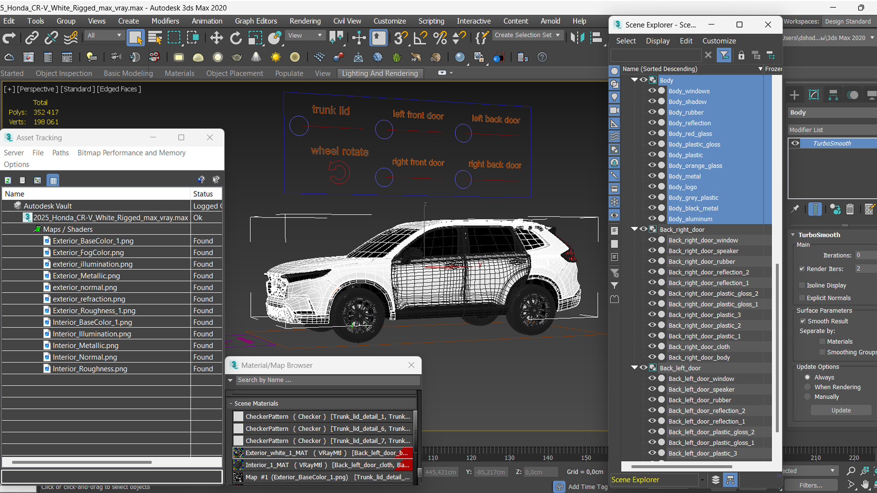The width and height of the screenshot is (877, 493).
Task: Toggle Angle Snap icon
Action: point(420,38)
